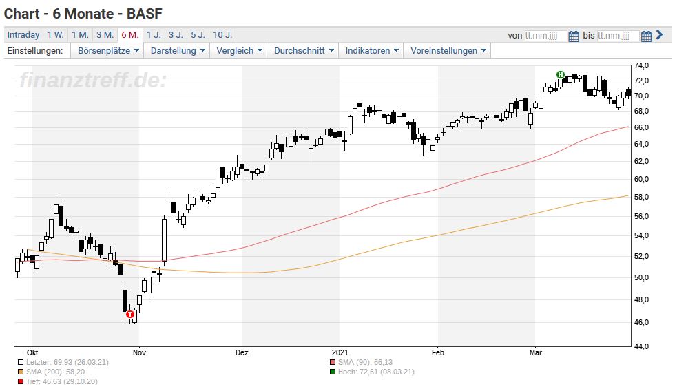Click the Mar label on the time axis
Viewport: 677px width, 391px height.
click(535, 352)
